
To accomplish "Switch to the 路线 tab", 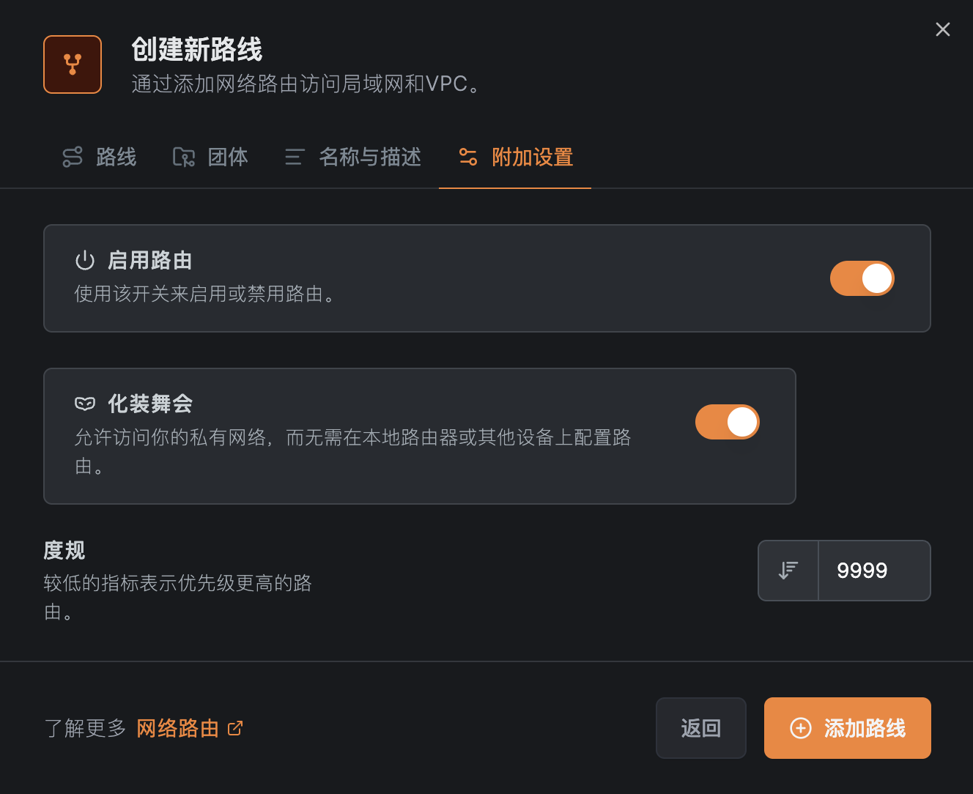I will click(x=100, y=157).
